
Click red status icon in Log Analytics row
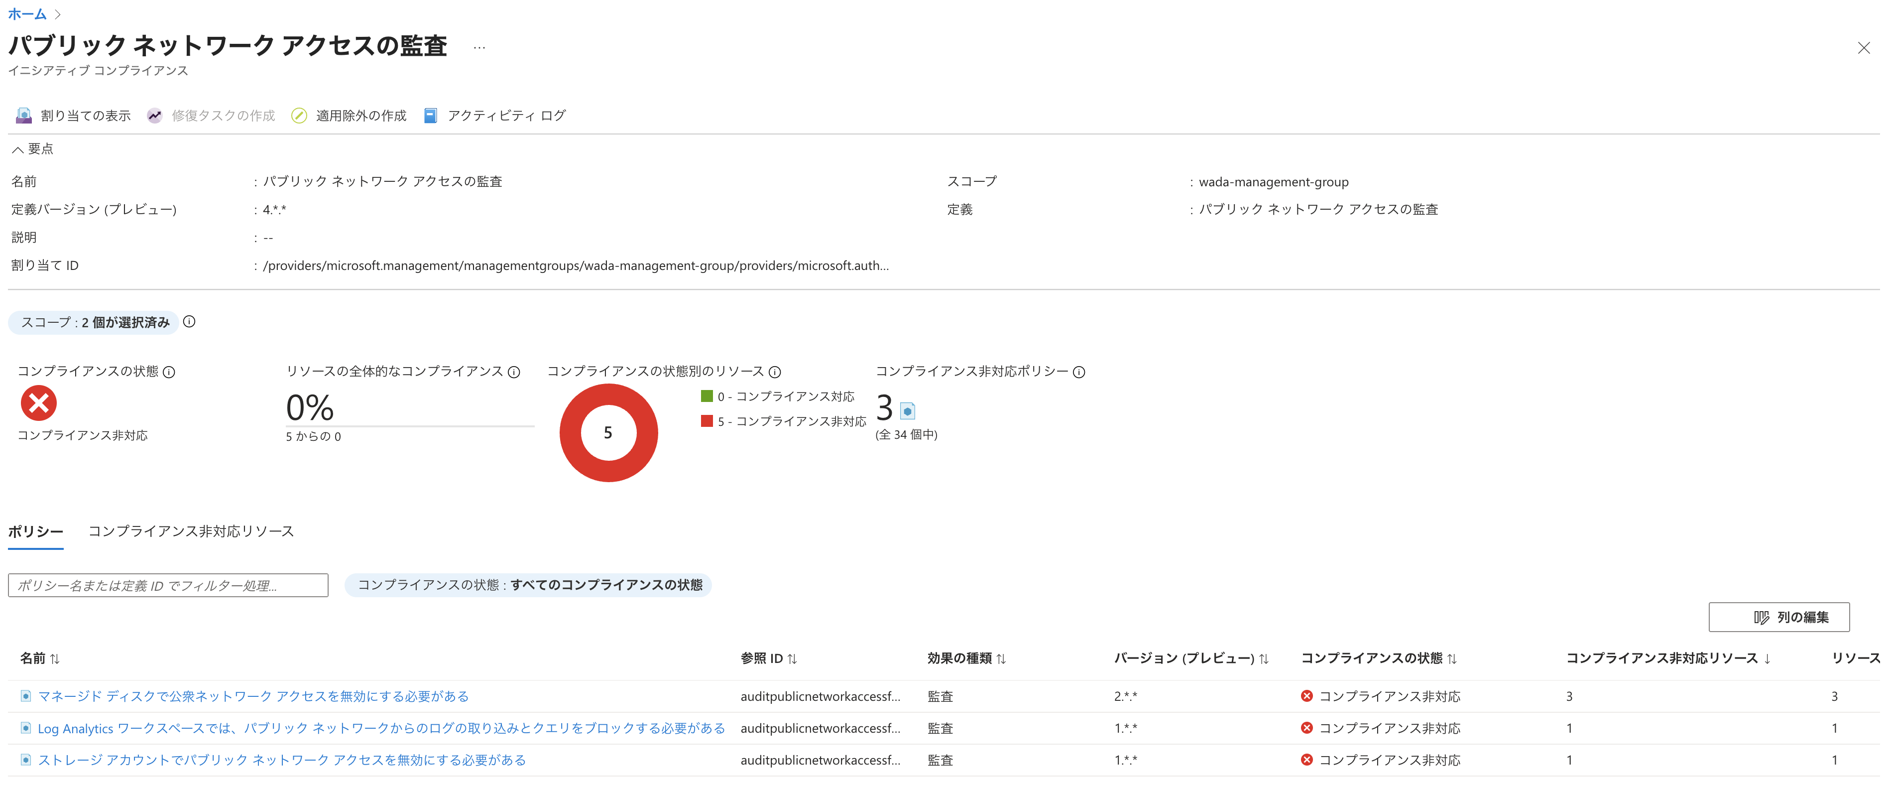(x=1306, y=728)
